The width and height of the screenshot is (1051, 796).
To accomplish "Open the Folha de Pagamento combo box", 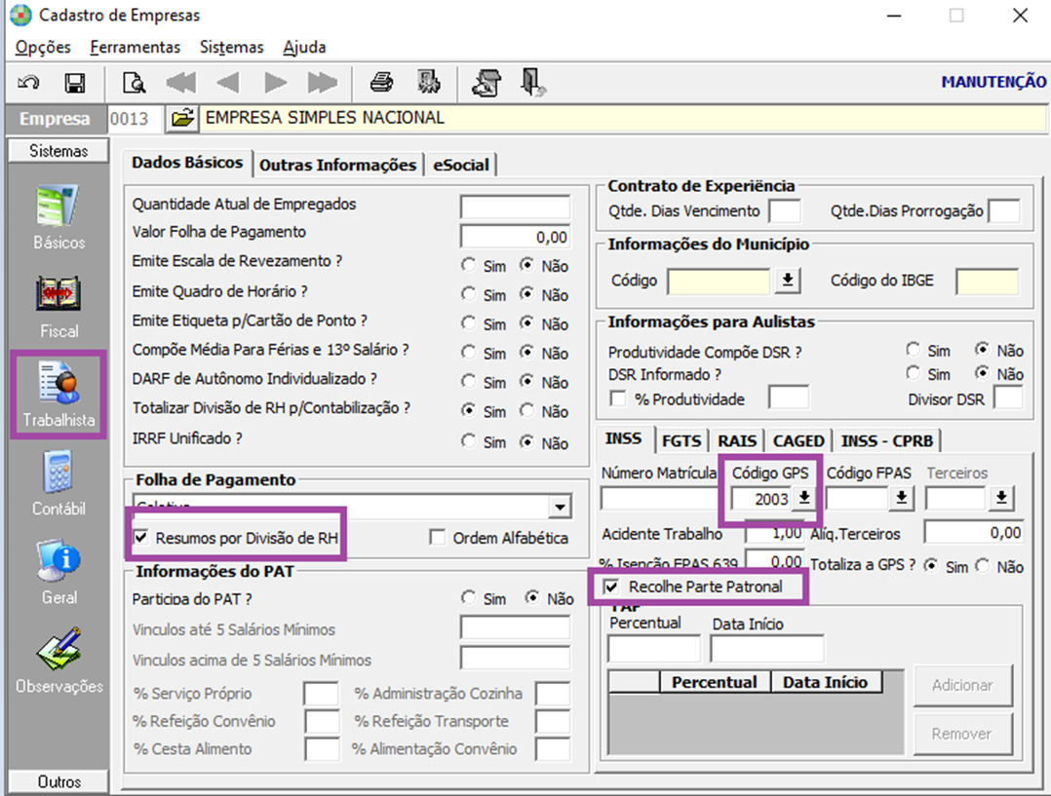I will (560, 507).
